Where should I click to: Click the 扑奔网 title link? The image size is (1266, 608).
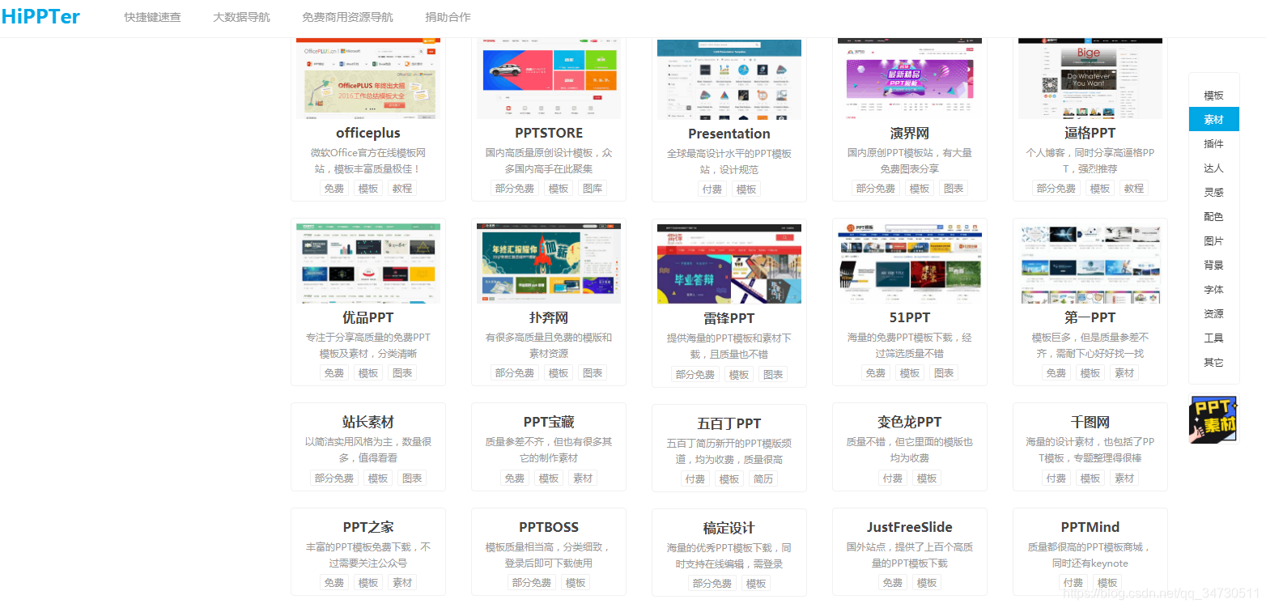(x=549, y=317)
